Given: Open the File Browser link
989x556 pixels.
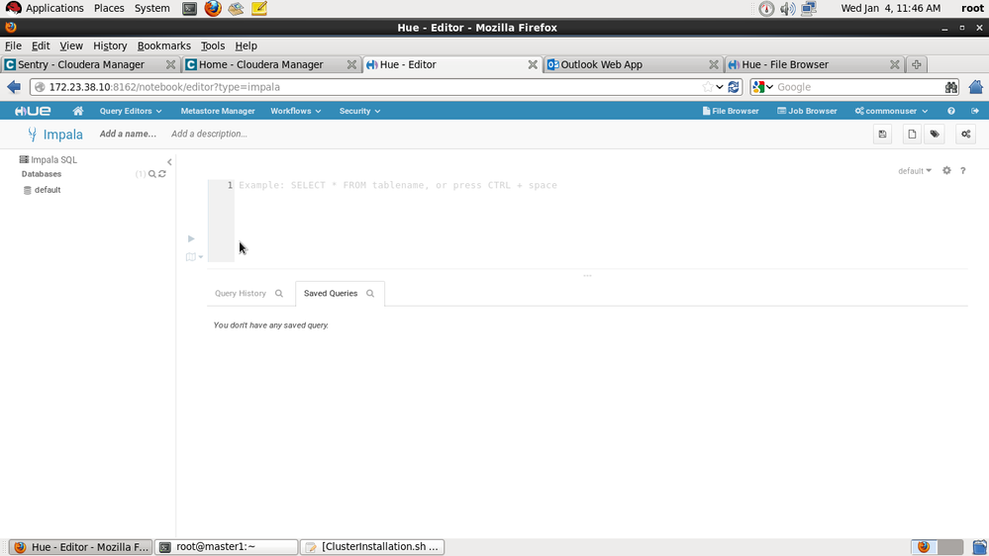Looking at the screenshot, I should tap(731, 111).
